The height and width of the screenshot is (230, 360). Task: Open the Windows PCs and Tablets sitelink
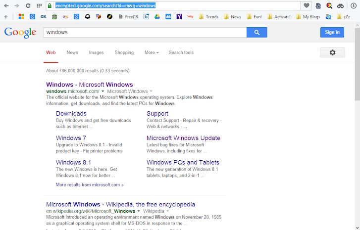pos(183,162)
